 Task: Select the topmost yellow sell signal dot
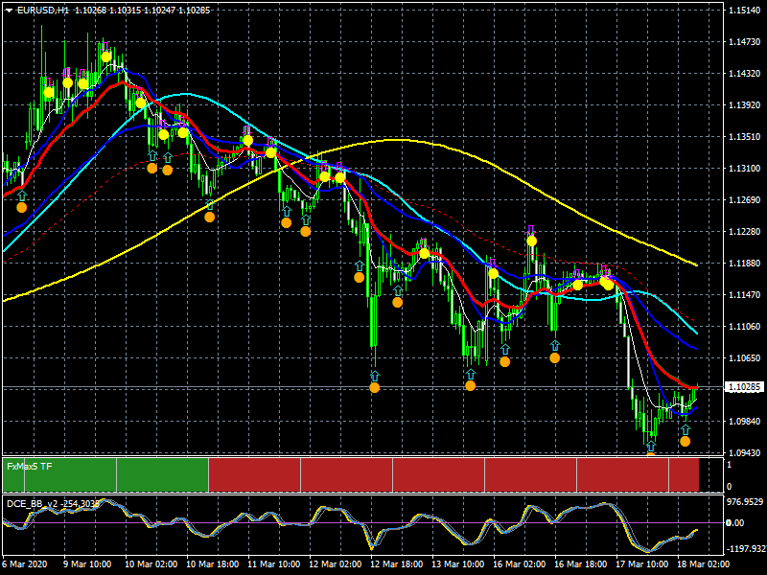pyautogui.click(x=106, y=57)
